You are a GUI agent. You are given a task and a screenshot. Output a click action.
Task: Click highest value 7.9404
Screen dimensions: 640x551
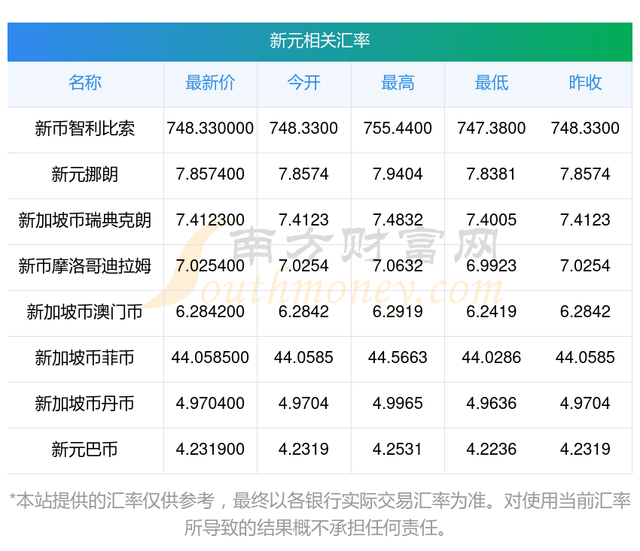(398, 174)
